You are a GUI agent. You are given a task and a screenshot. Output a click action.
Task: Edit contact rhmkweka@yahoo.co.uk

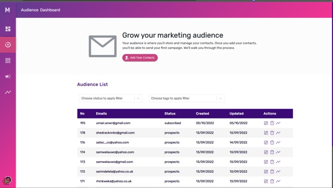(266, 181)
